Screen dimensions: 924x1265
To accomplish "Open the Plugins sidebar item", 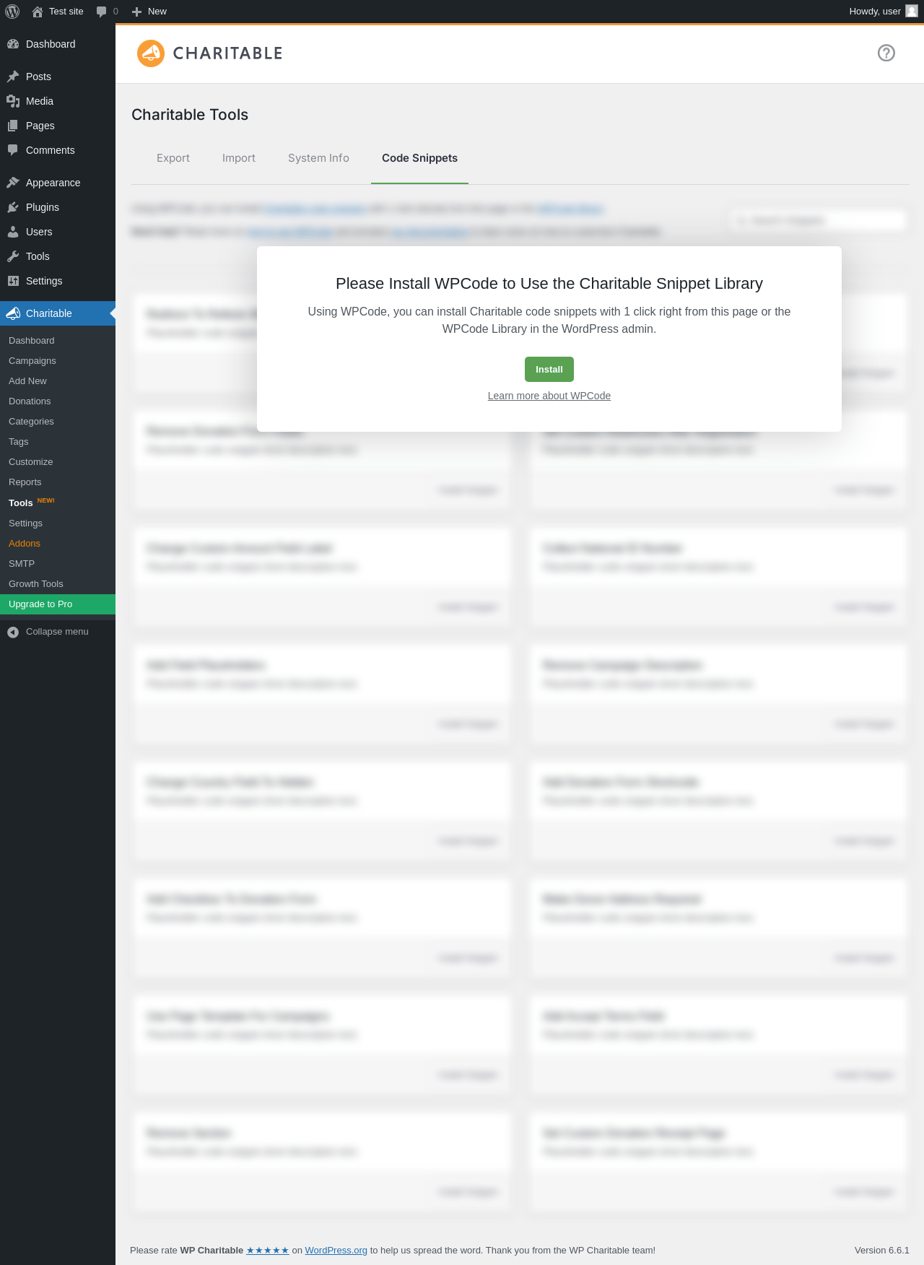I will pos(58,207).
